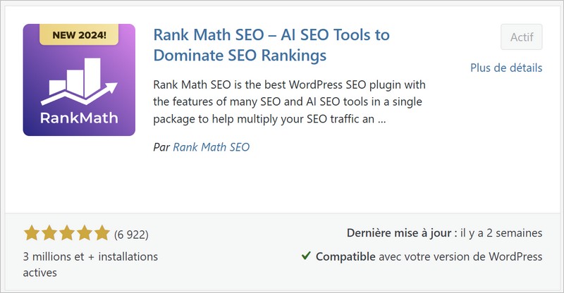Viewport: 564px width, 293px height.
Task: Click the Rank Math plugin logo thumbnail
Action: pos(79,80)
